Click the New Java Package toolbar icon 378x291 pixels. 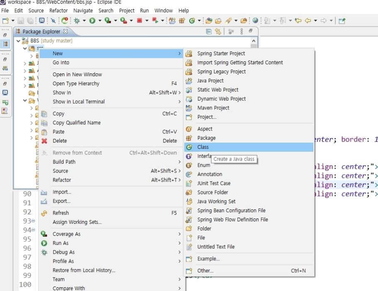click(x=182, y=21)
